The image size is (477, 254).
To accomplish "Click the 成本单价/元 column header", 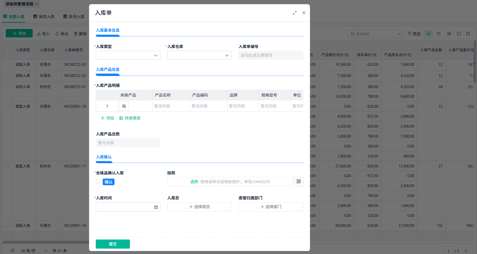I will (367, 55).
